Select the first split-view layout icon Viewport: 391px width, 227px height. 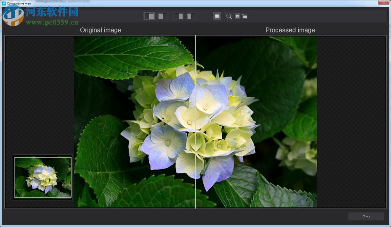(149, 16)
